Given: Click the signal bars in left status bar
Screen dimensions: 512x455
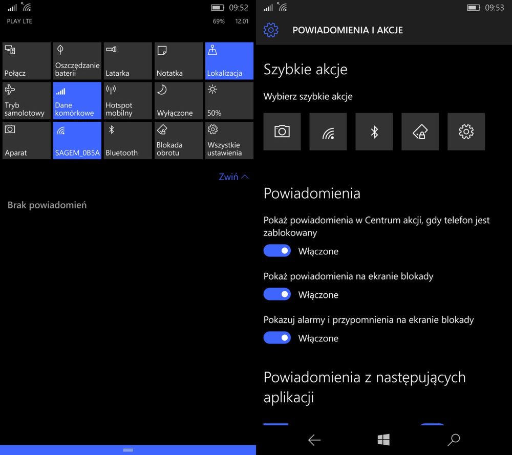Looking at the screenshot, I should (12, 8).
